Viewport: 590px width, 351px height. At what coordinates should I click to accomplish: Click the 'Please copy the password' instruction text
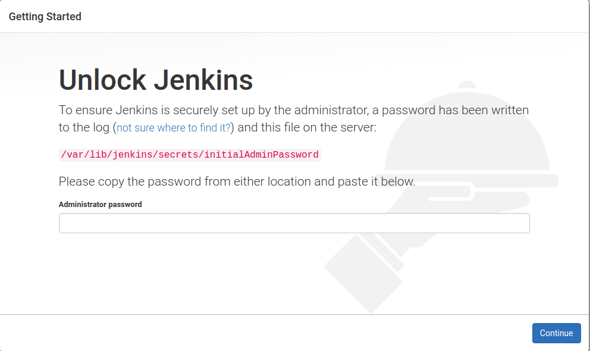click(x=237, y=181)
